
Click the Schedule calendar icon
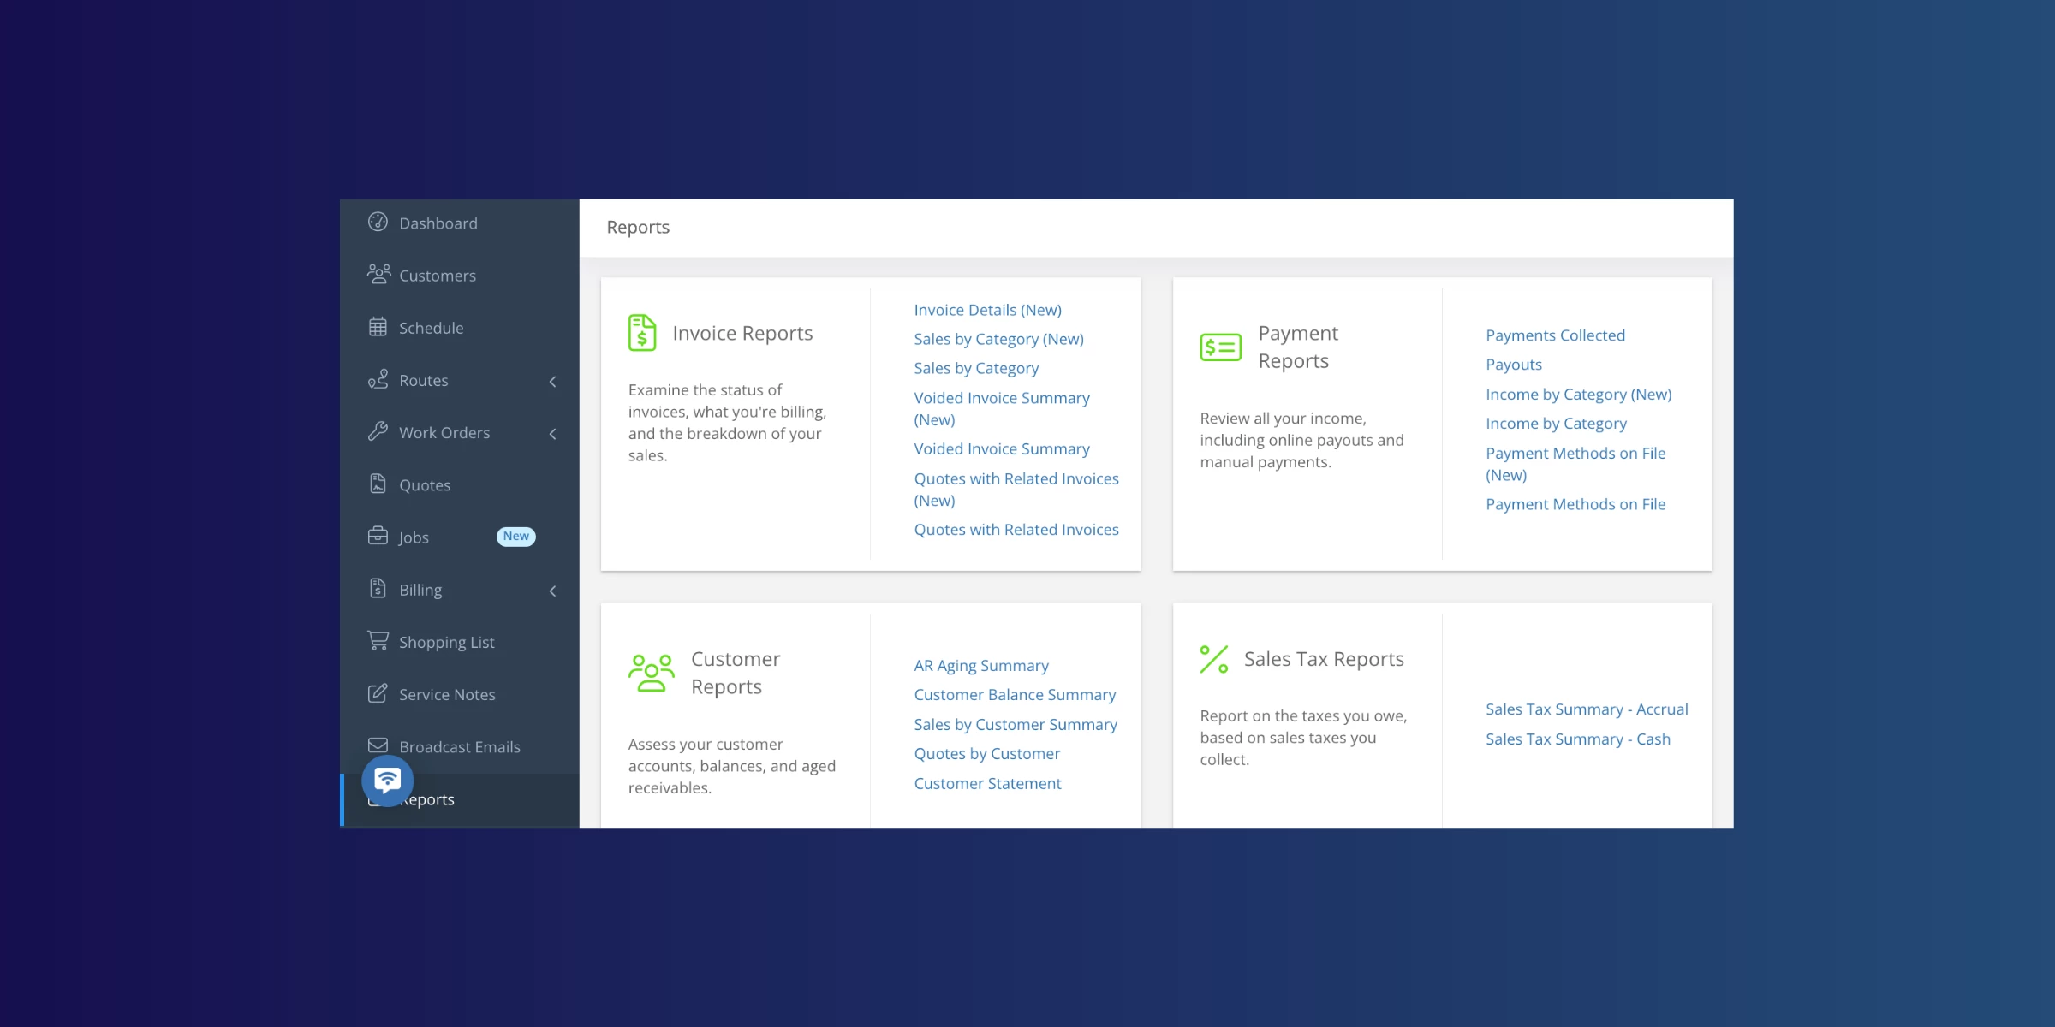[378, 327]
